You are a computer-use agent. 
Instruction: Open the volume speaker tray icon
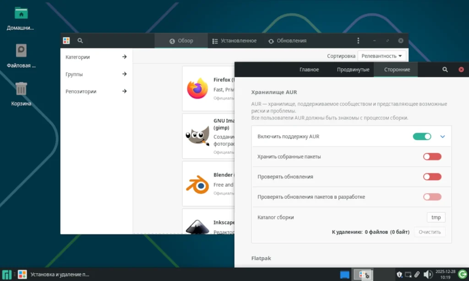(x=428, y=275)
